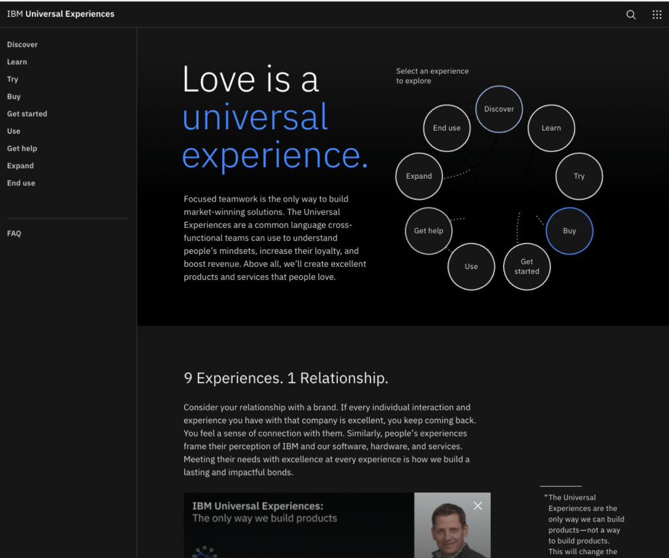
Task: Click the IBM Universal Experiences header title
Action: point(61,14)
